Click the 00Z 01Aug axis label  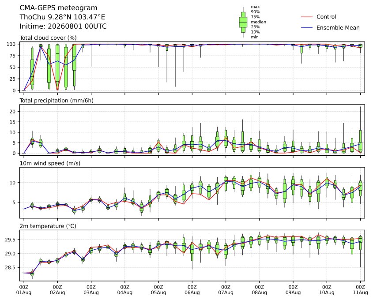point(23,290)
